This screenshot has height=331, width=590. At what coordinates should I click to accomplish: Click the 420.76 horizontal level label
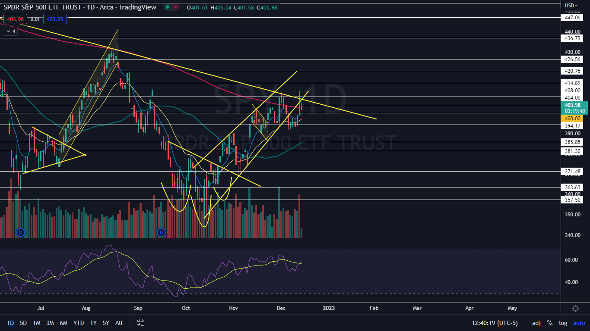(x=572, y=71)
